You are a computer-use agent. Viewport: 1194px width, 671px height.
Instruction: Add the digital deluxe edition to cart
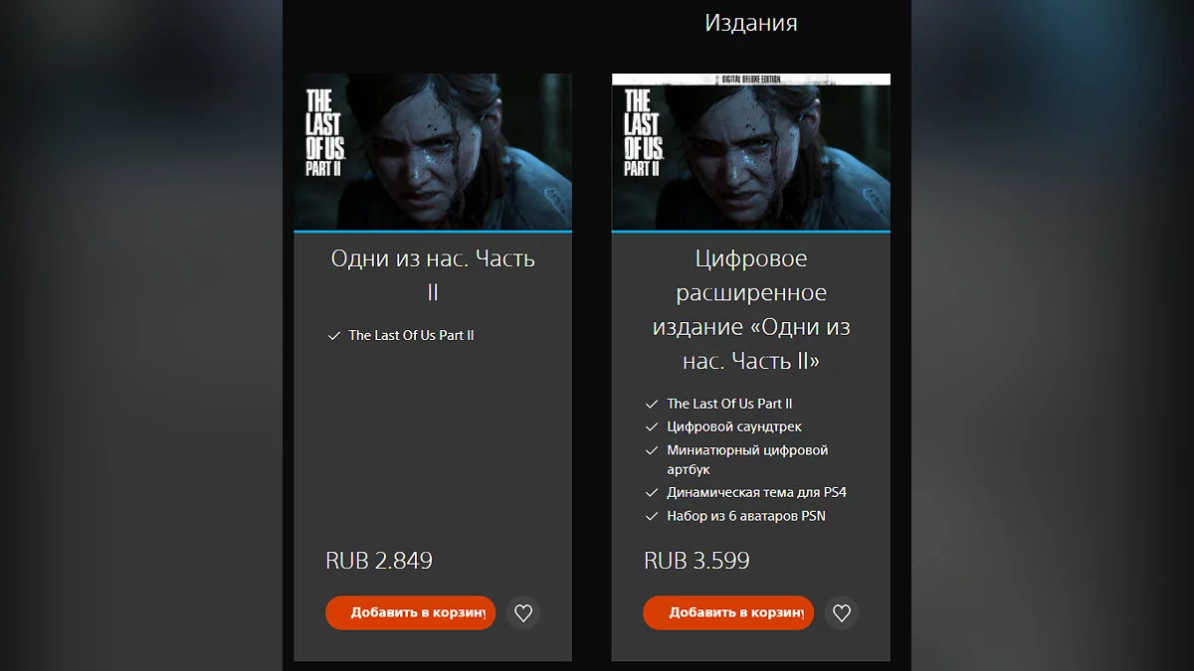(728, 612)
